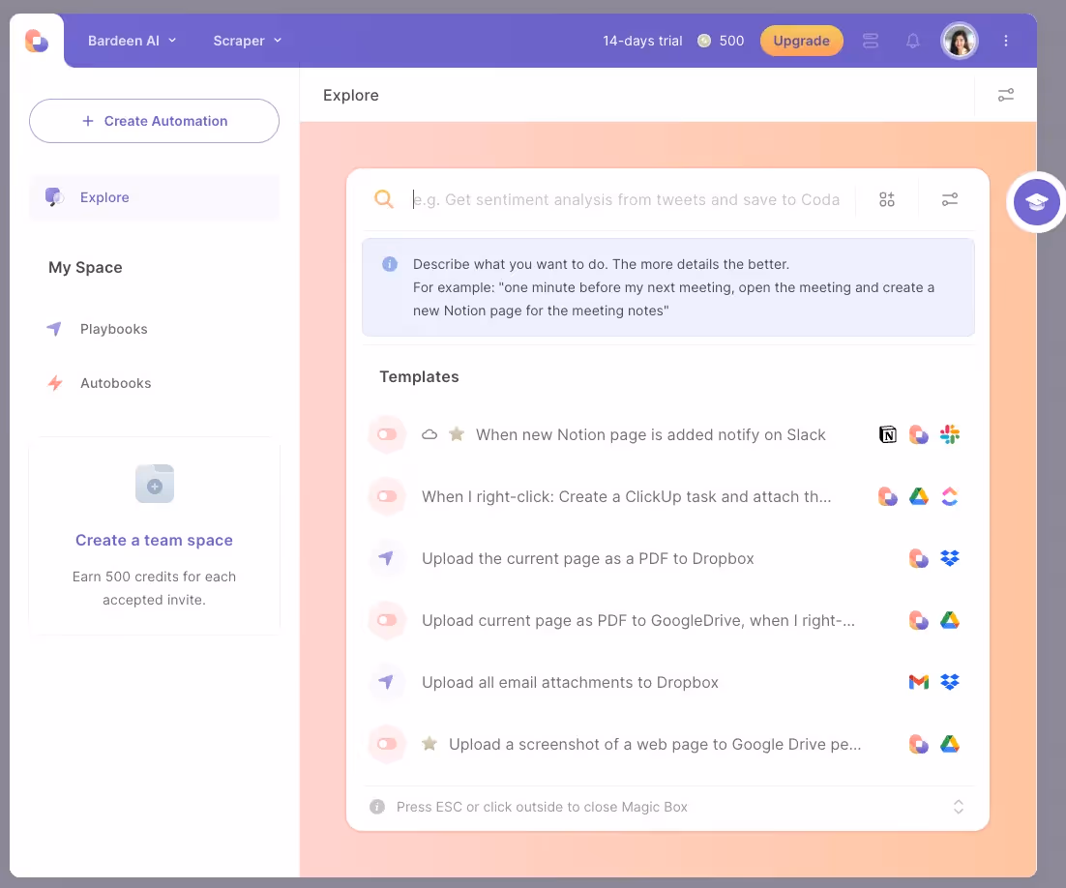Toggle Upload current page as PDF to GoogleDrive
The image size is (1066, 888).
pyautogui.click(x=387, y=620)
